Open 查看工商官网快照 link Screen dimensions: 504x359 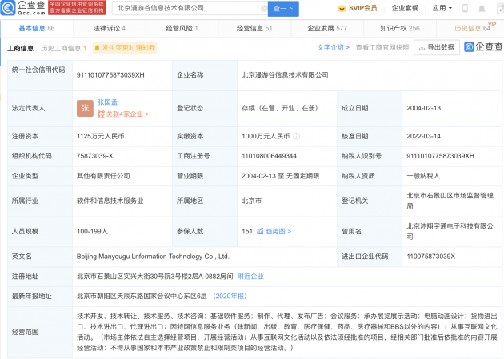tap(382, 47)
